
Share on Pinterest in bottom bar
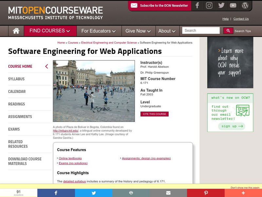click(x=206, y=193)
